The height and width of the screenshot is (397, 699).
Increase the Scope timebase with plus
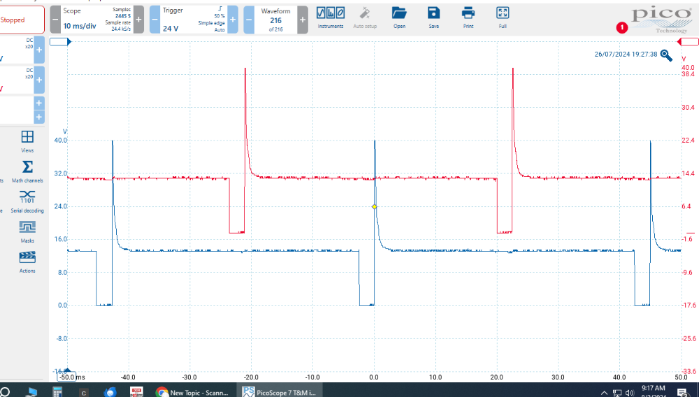pyautogui.click(x=138, y=20)
